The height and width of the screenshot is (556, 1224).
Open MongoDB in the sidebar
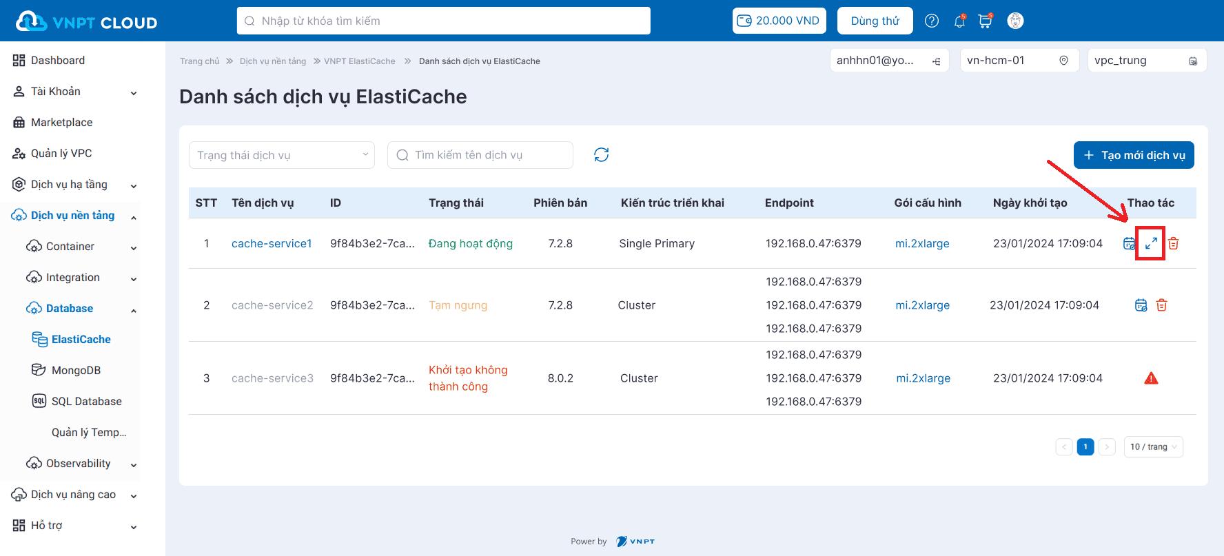point(76,371)
